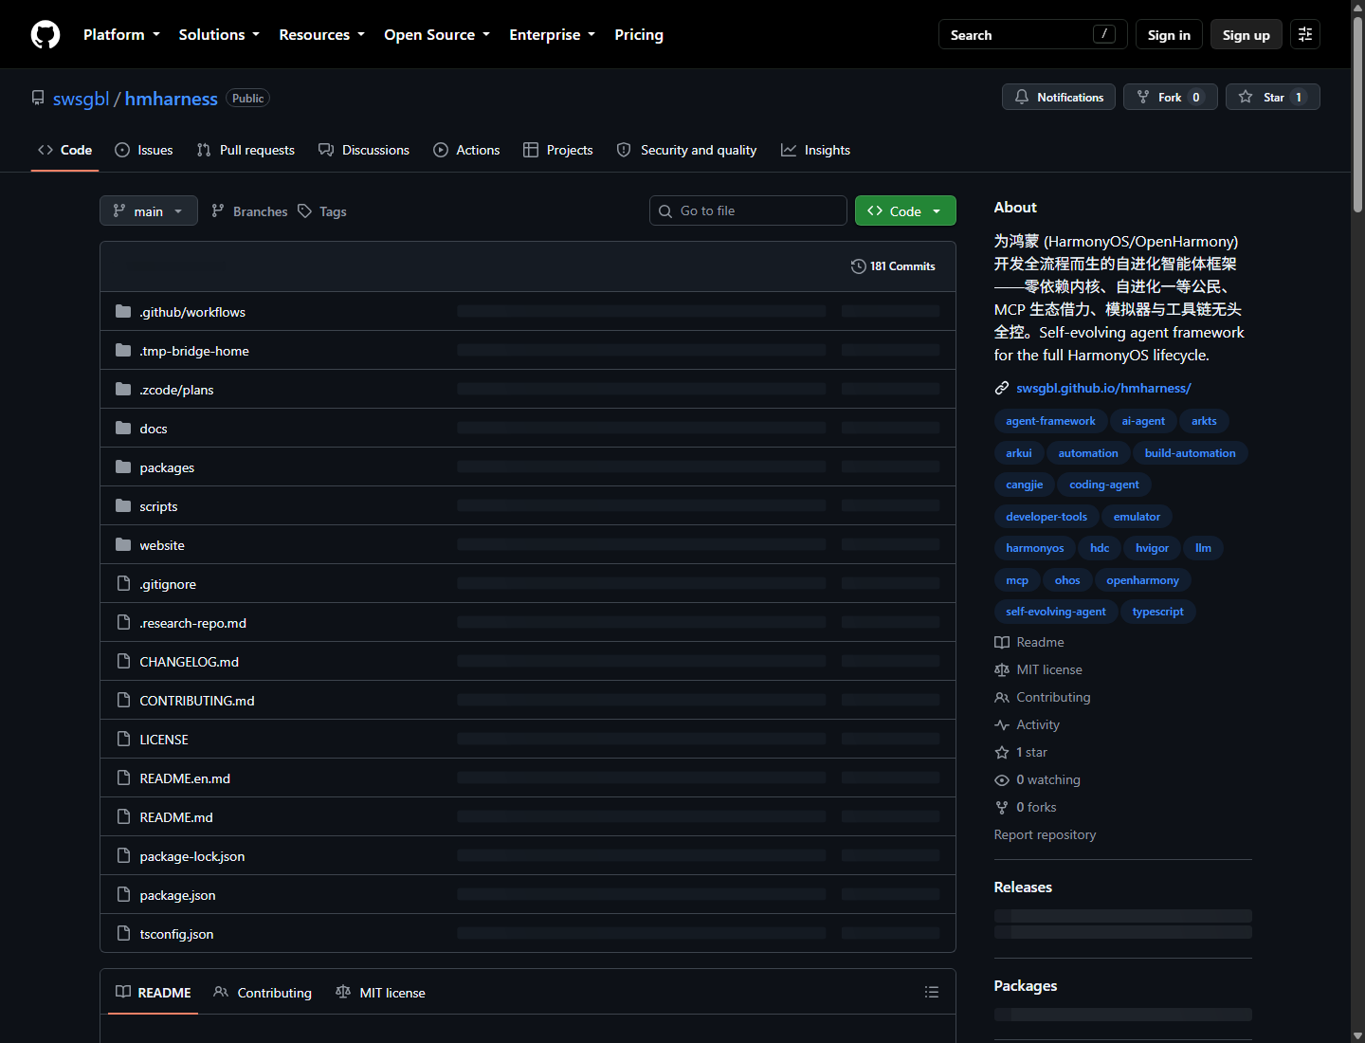The width and height of the screenshot is (1365, 1043).
Task: Open the packages folder
Action: click(x=167, y=467)
